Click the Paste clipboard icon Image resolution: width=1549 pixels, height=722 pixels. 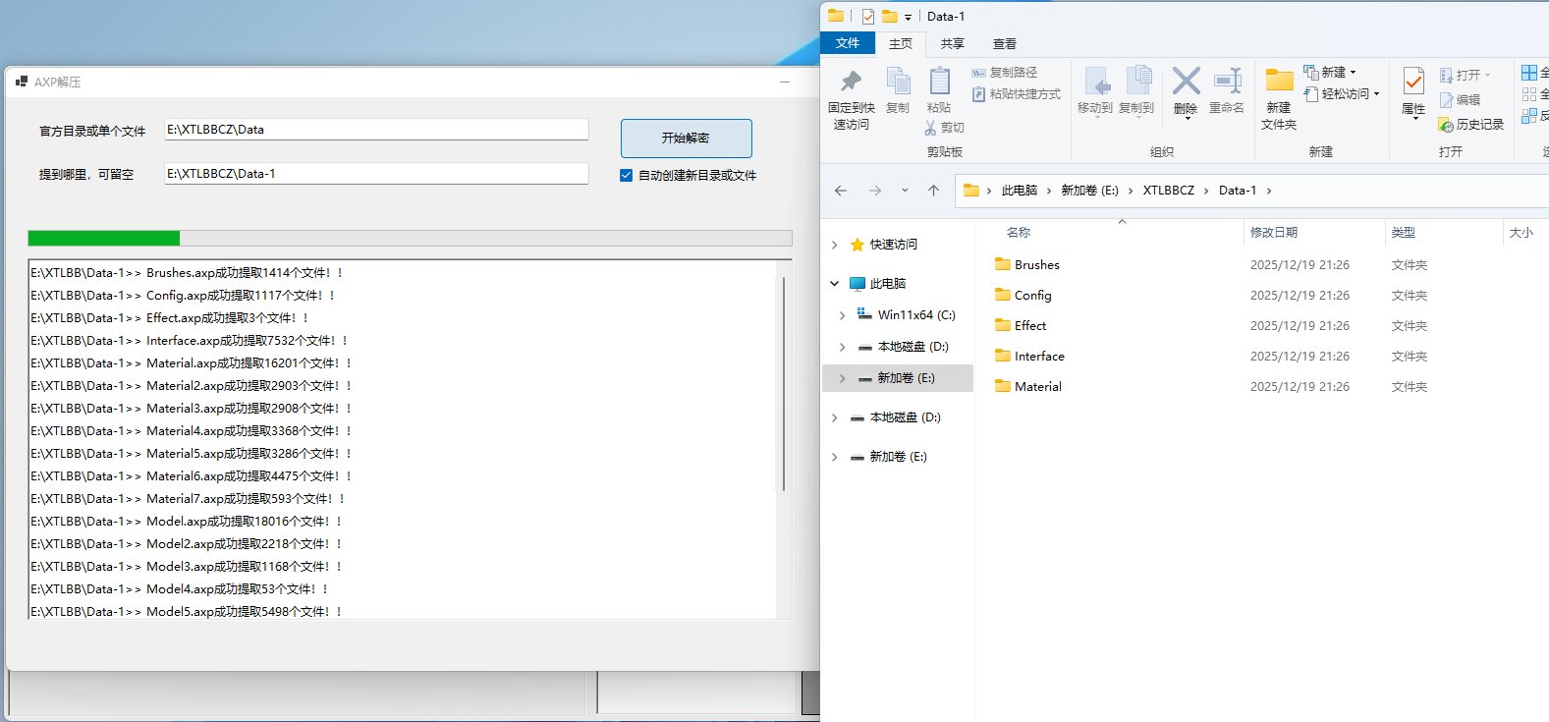point(939,82)
